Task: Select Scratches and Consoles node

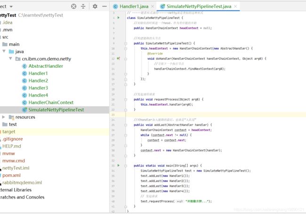Action: coord(22,197)
